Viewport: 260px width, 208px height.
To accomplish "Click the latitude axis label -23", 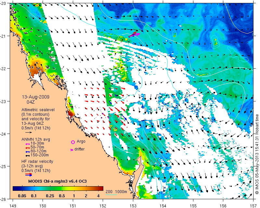I will tap(3, 101).
